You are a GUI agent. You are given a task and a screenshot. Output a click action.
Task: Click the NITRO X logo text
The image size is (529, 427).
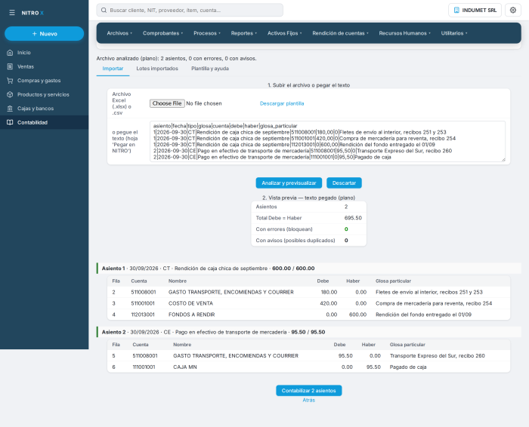pyautogui.click(x=32, y=13)
